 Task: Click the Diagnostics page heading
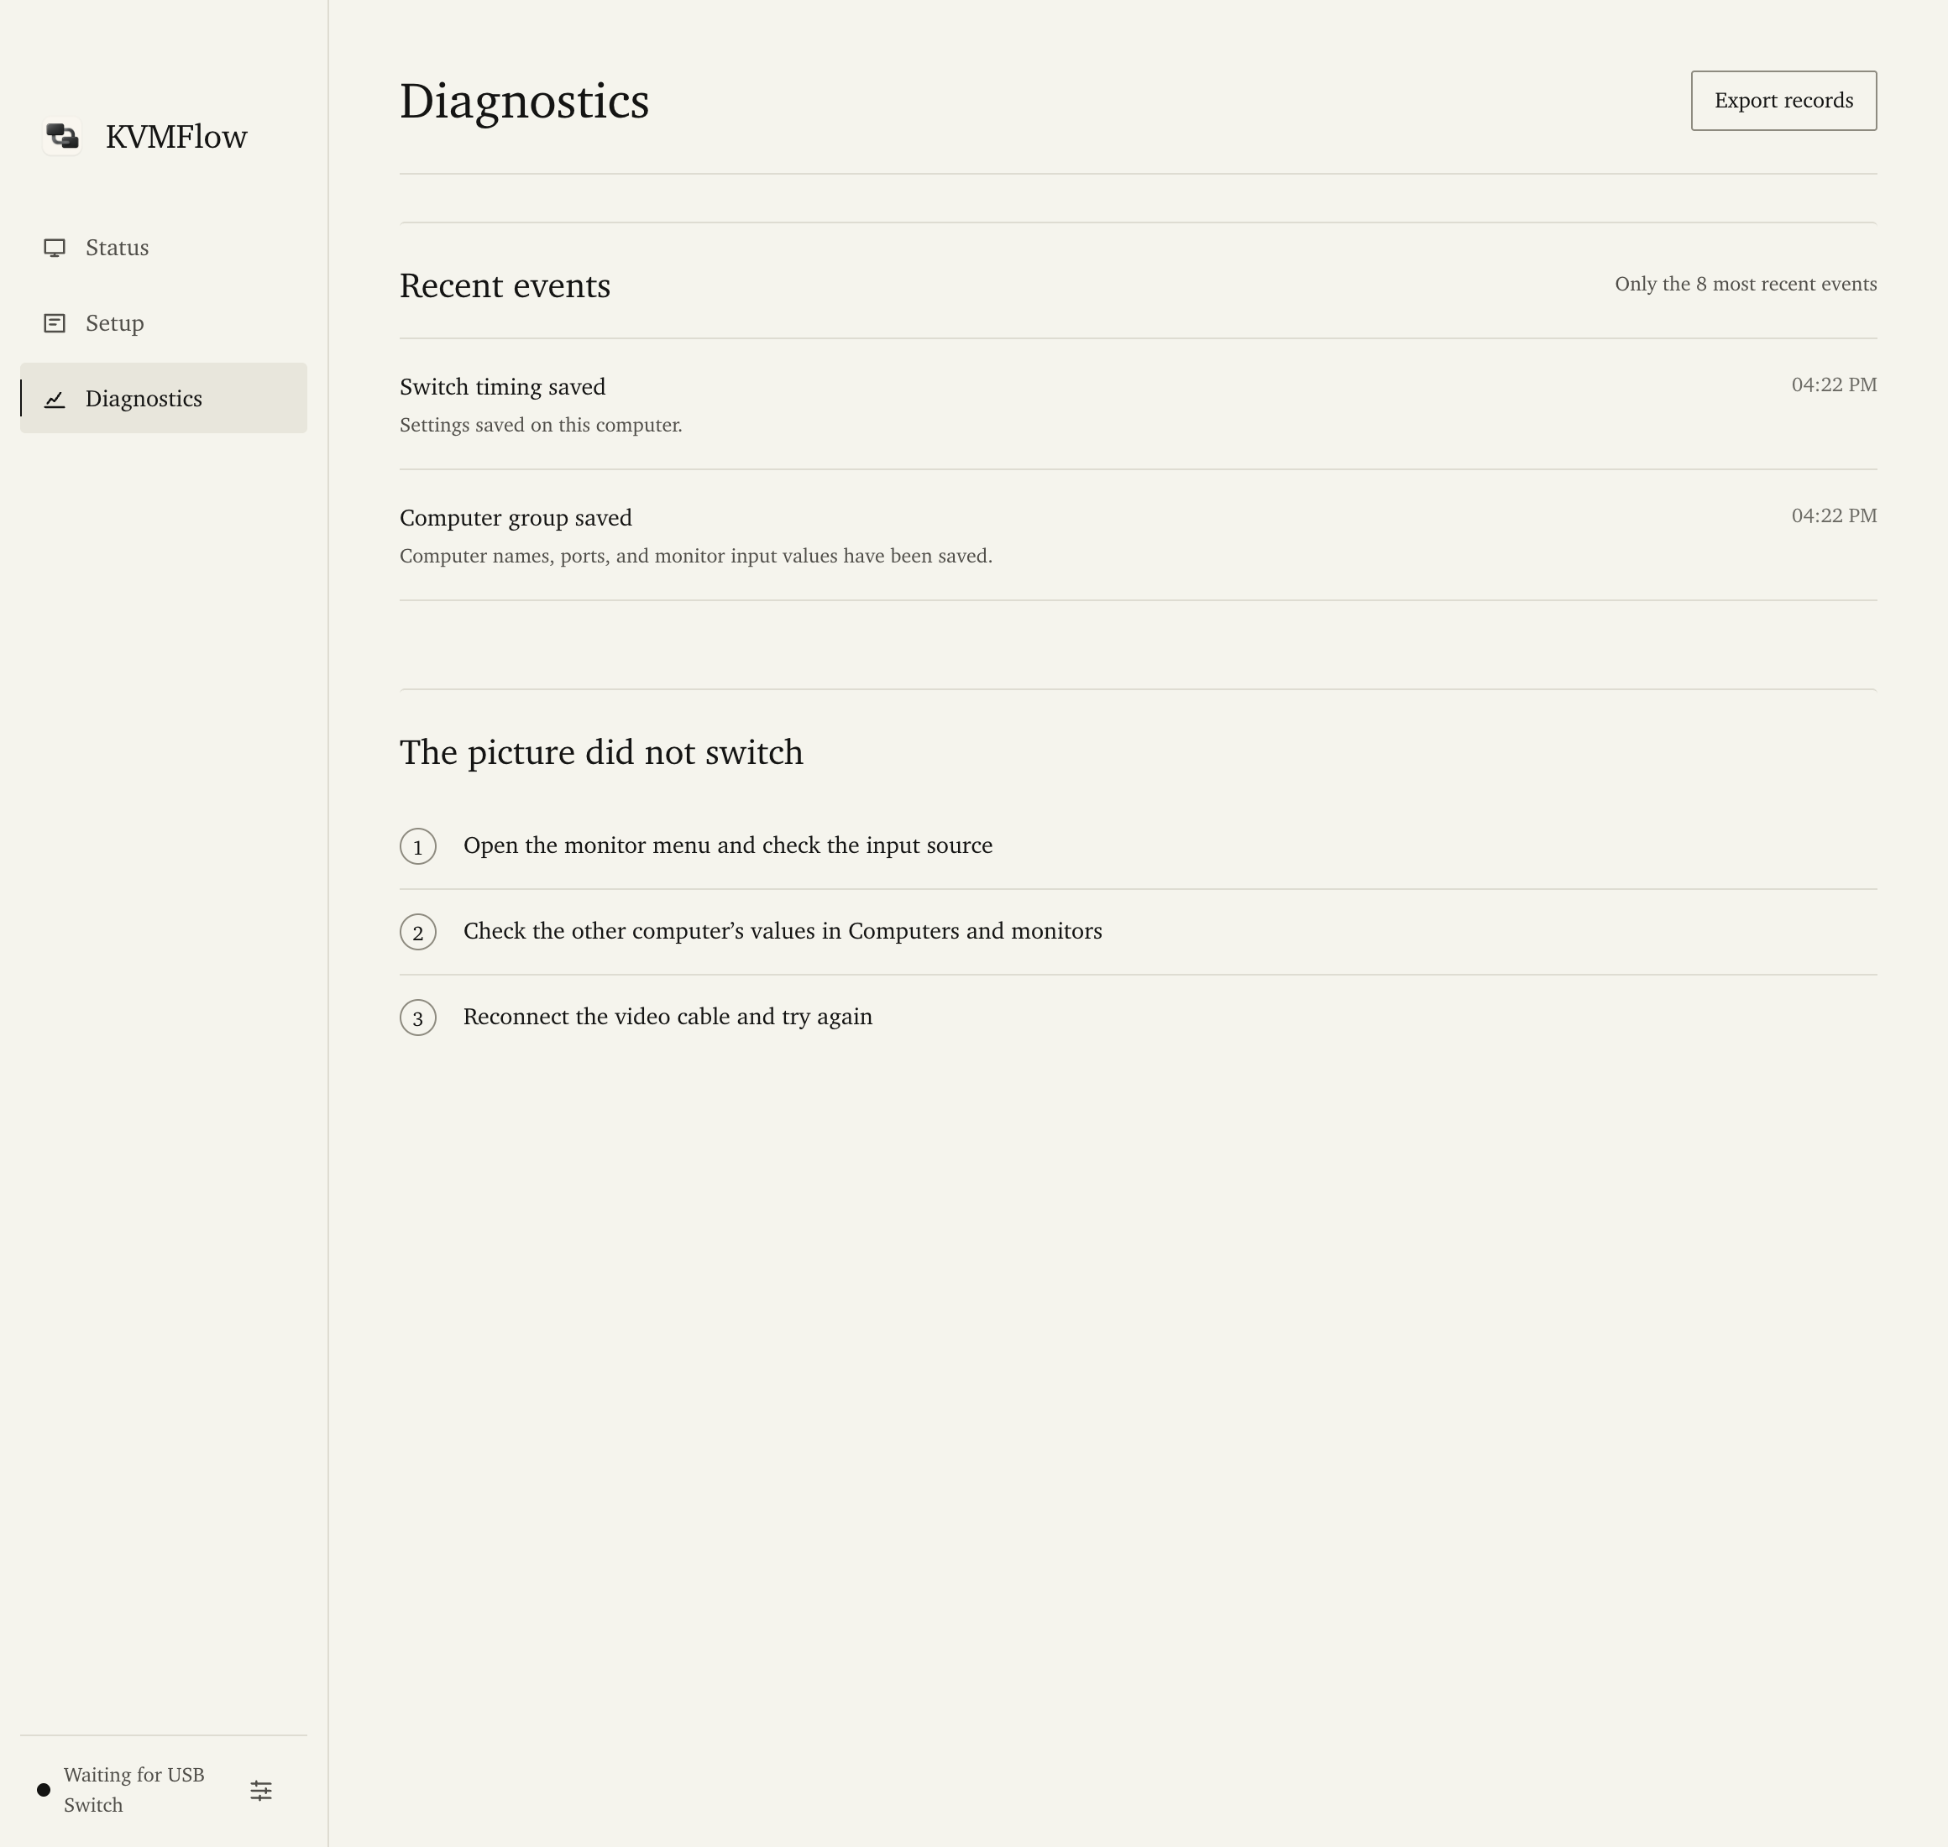coord(524,102)
